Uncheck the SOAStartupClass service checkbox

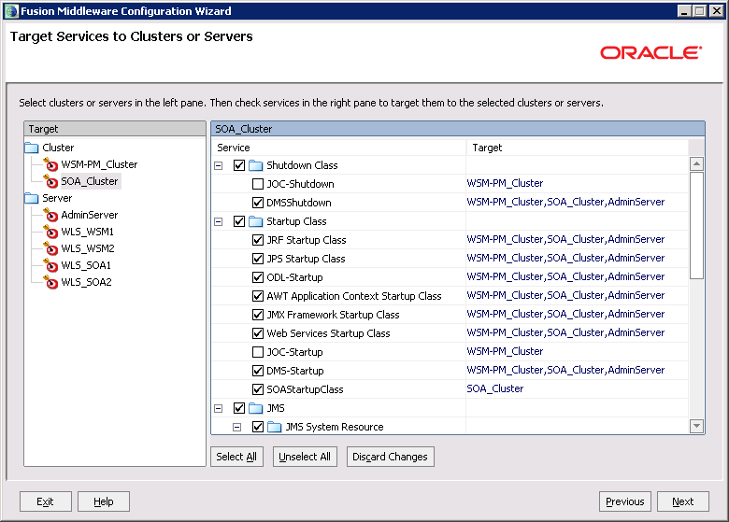pyautogui.click(x=258, y=389)
